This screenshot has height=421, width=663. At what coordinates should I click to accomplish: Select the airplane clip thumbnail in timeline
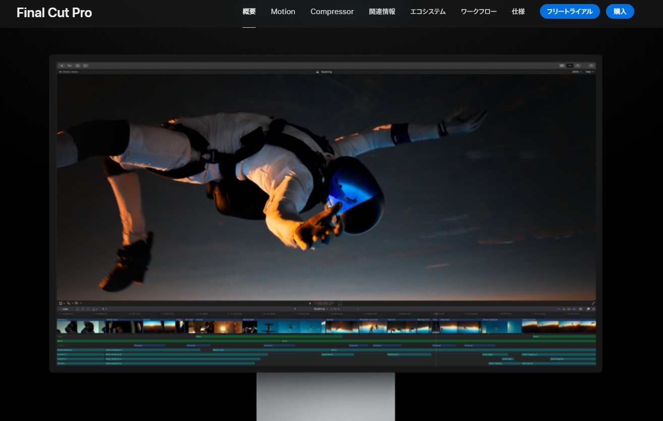pyautogui.click(x=268, y=327)
